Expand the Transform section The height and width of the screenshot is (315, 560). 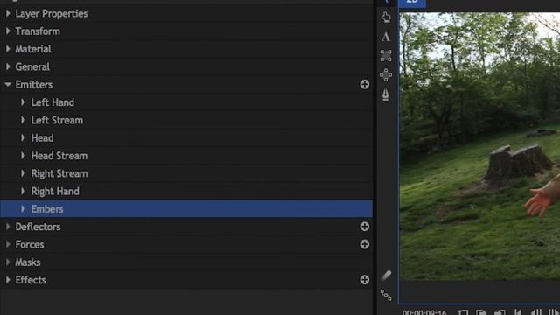8,31
